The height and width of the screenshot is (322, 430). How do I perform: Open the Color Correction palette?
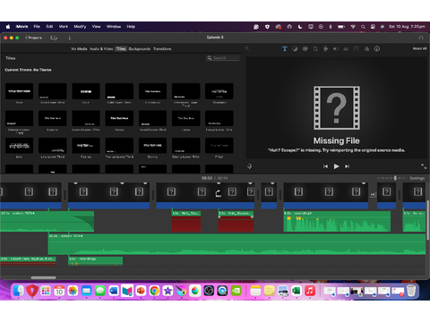click(305, 49)
